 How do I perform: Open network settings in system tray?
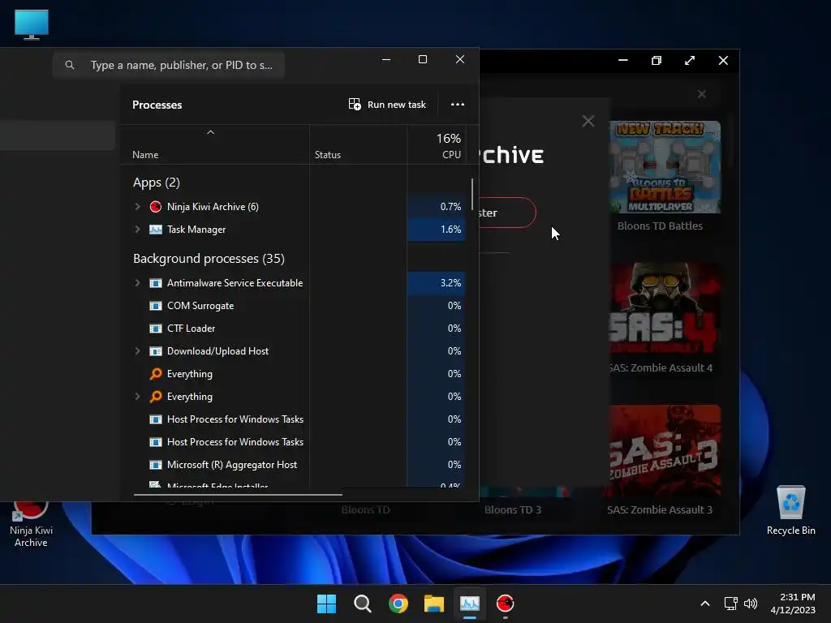(731, 604)
